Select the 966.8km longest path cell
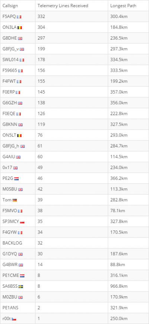This screenshot has width=149, height=324. tap(119, 286)
